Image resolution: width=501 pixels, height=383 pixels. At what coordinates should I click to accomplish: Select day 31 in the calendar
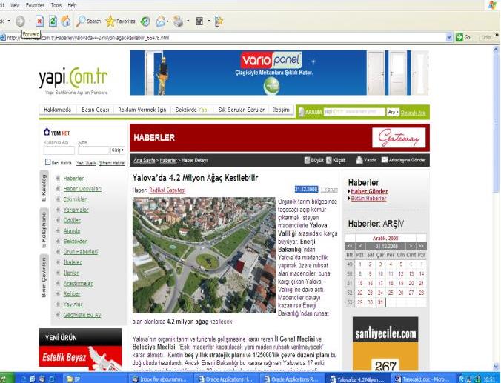click(x=380, y=302)
